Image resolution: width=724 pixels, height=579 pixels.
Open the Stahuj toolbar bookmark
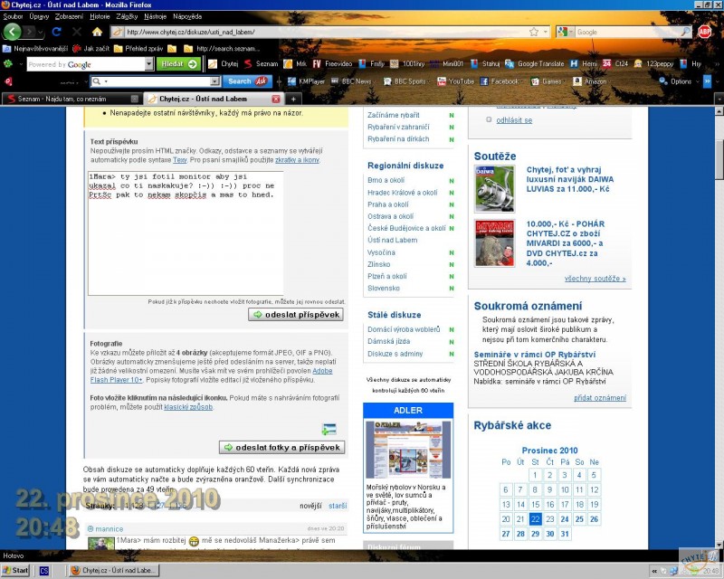tap(485, 63)
